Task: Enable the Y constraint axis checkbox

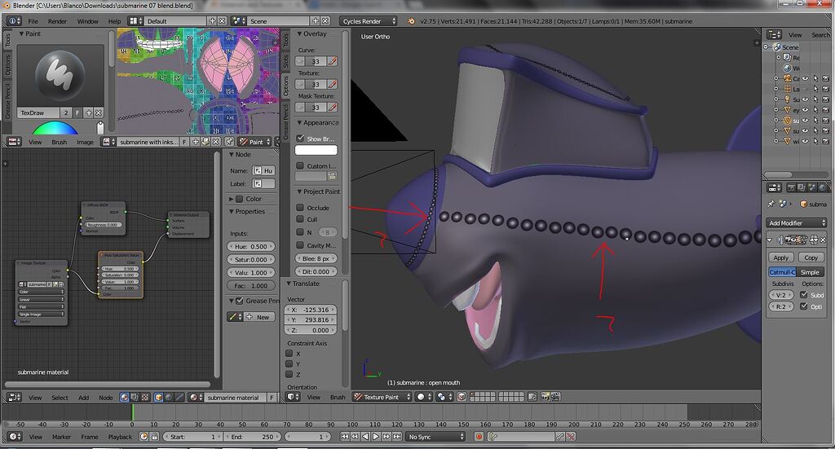Action: (x=289, y=364)
